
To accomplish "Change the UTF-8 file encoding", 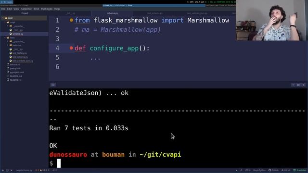I will [248, 170].
